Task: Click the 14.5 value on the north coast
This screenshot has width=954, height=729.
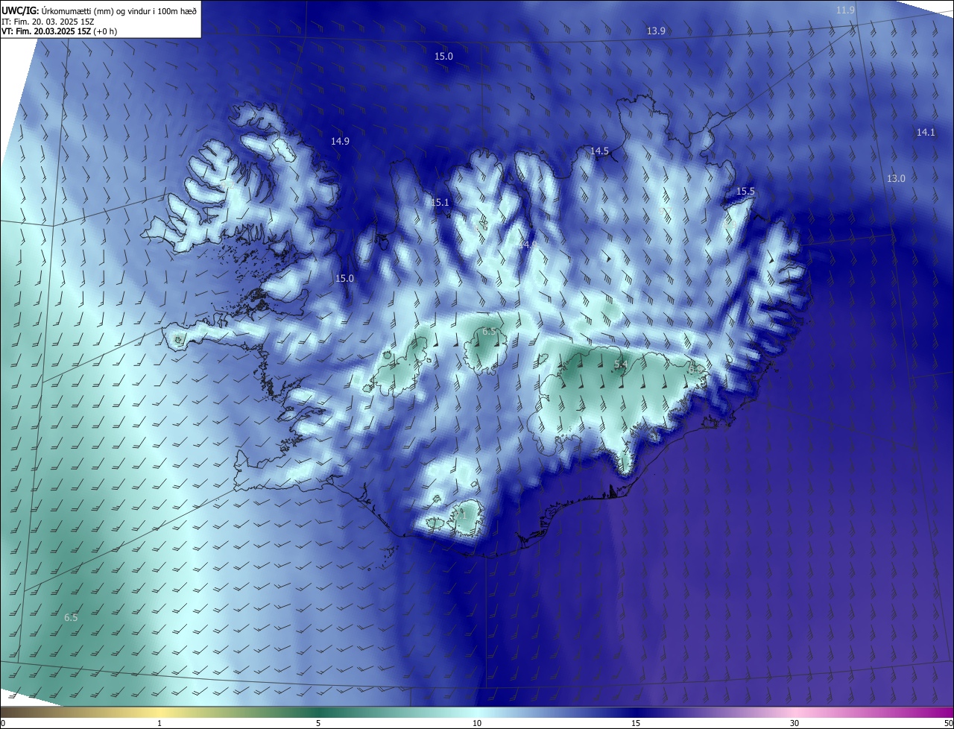Action: pyautogui.click(x=599, y=151)
